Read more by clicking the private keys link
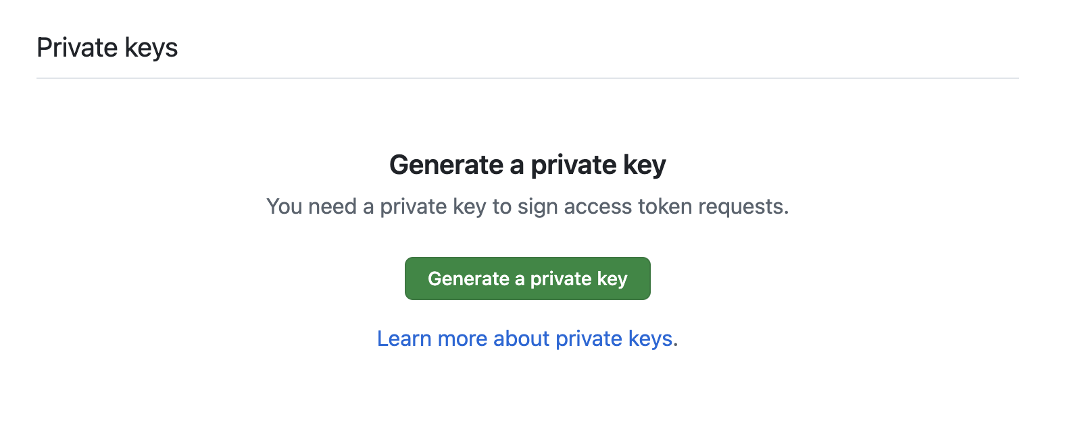 coord(526,339)
